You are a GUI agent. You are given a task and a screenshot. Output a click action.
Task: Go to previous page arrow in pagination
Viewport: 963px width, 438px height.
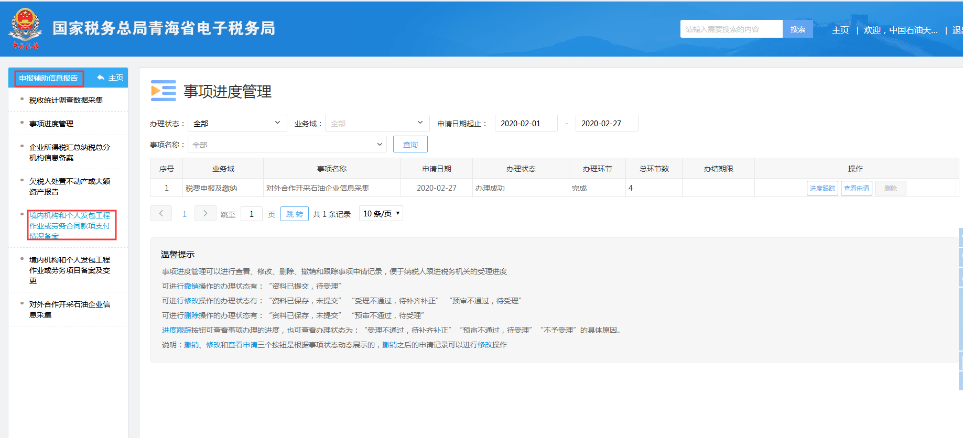pos(161,213)
